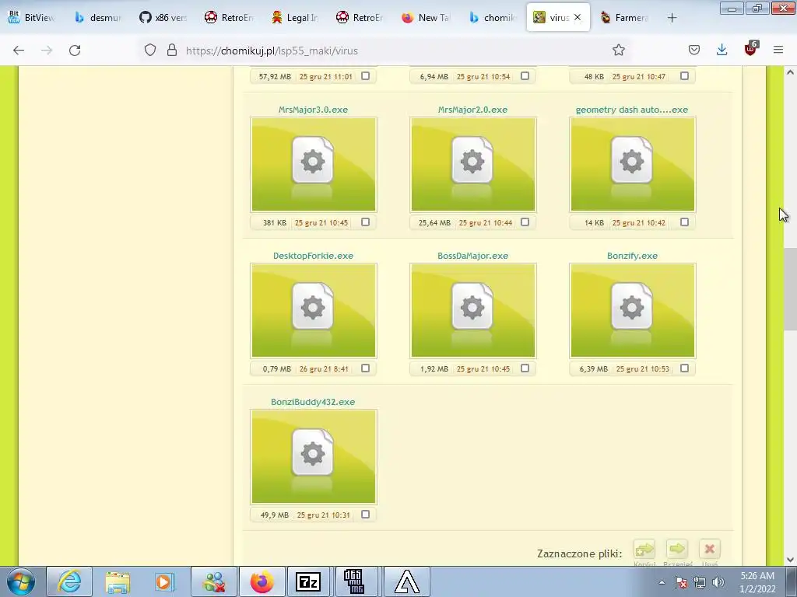
Task: Tick the checkbox for Bonzify.exe
Action: point(685,368)
